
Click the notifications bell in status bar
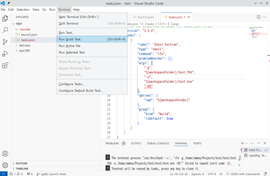click(265, 174)
